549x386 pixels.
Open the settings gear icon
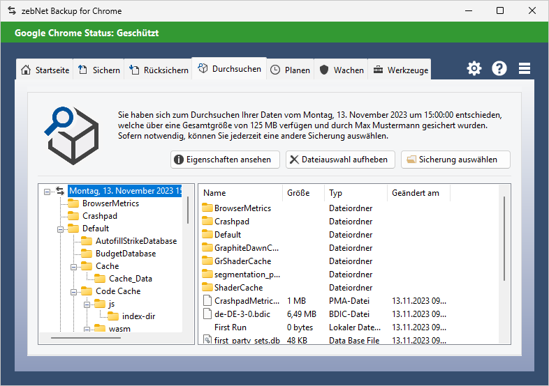(x=474, y=68)
